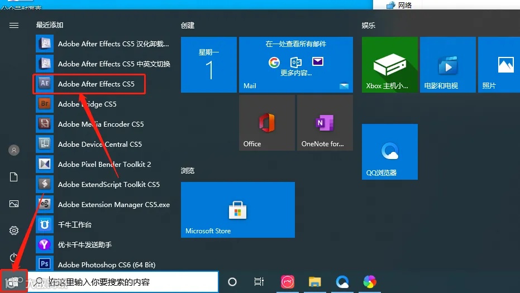
Task: Click the taskbar search box
Action: (x=123, y=282)
